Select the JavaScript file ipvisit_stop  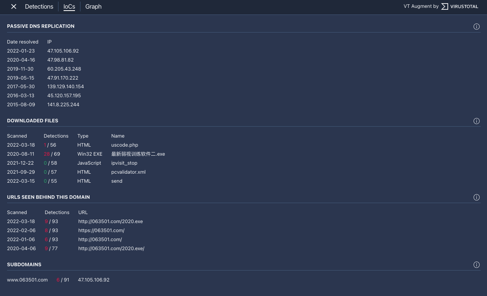(x=124, y=163)
